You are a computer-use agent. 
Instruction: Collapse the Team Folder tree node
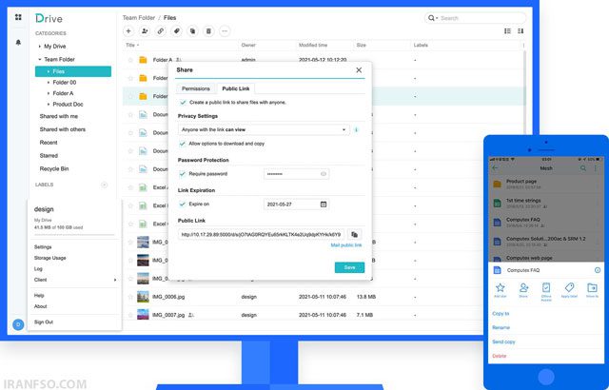point(40,59)
